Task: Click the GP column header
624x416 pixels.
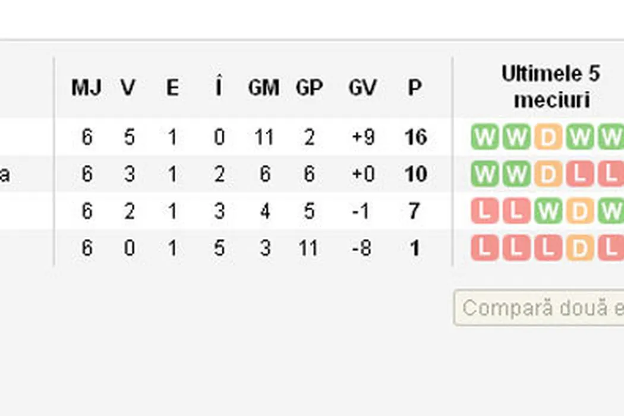Action: pyautogui.click(x=309, y=88)
